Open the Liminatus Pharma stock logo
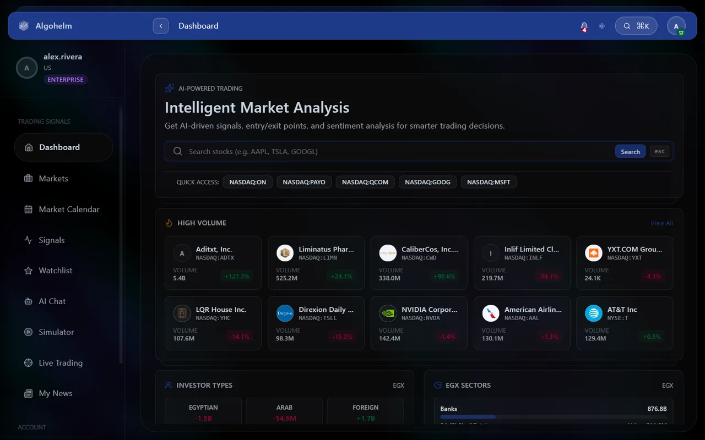 pyautogui.click(x=285, y=253)
